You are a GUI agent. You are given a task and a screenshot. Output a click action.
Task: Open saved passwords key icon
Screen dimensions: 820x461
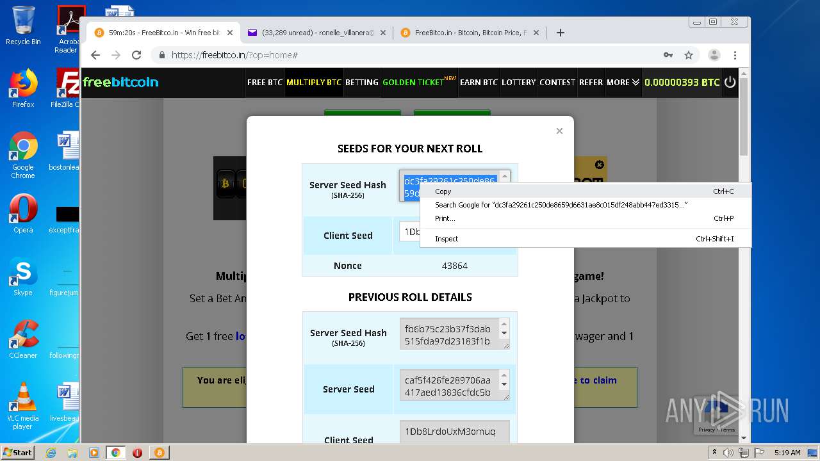668,55
